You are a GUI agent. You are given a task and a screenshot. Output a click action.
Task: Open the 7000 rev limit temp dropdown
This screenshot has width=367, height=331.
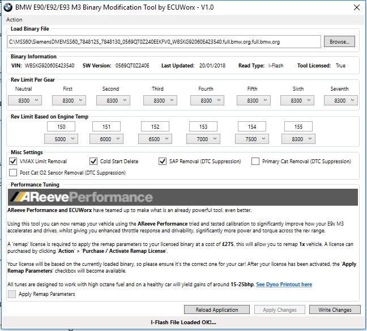point(203,139)
